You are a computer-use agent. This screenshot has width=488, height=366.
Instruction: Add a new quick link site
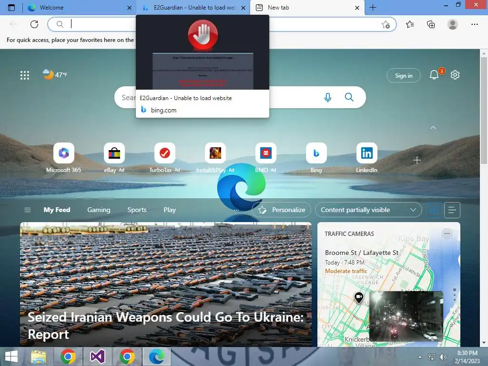[417, 160]
